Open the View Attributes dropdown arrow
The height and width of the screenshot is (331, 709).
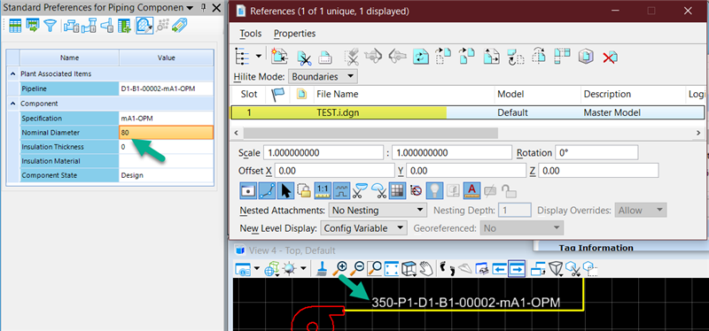pos(257,269)
